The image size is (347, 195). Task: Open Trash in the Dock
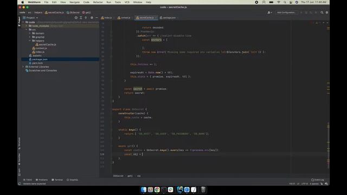click(203, 190)
